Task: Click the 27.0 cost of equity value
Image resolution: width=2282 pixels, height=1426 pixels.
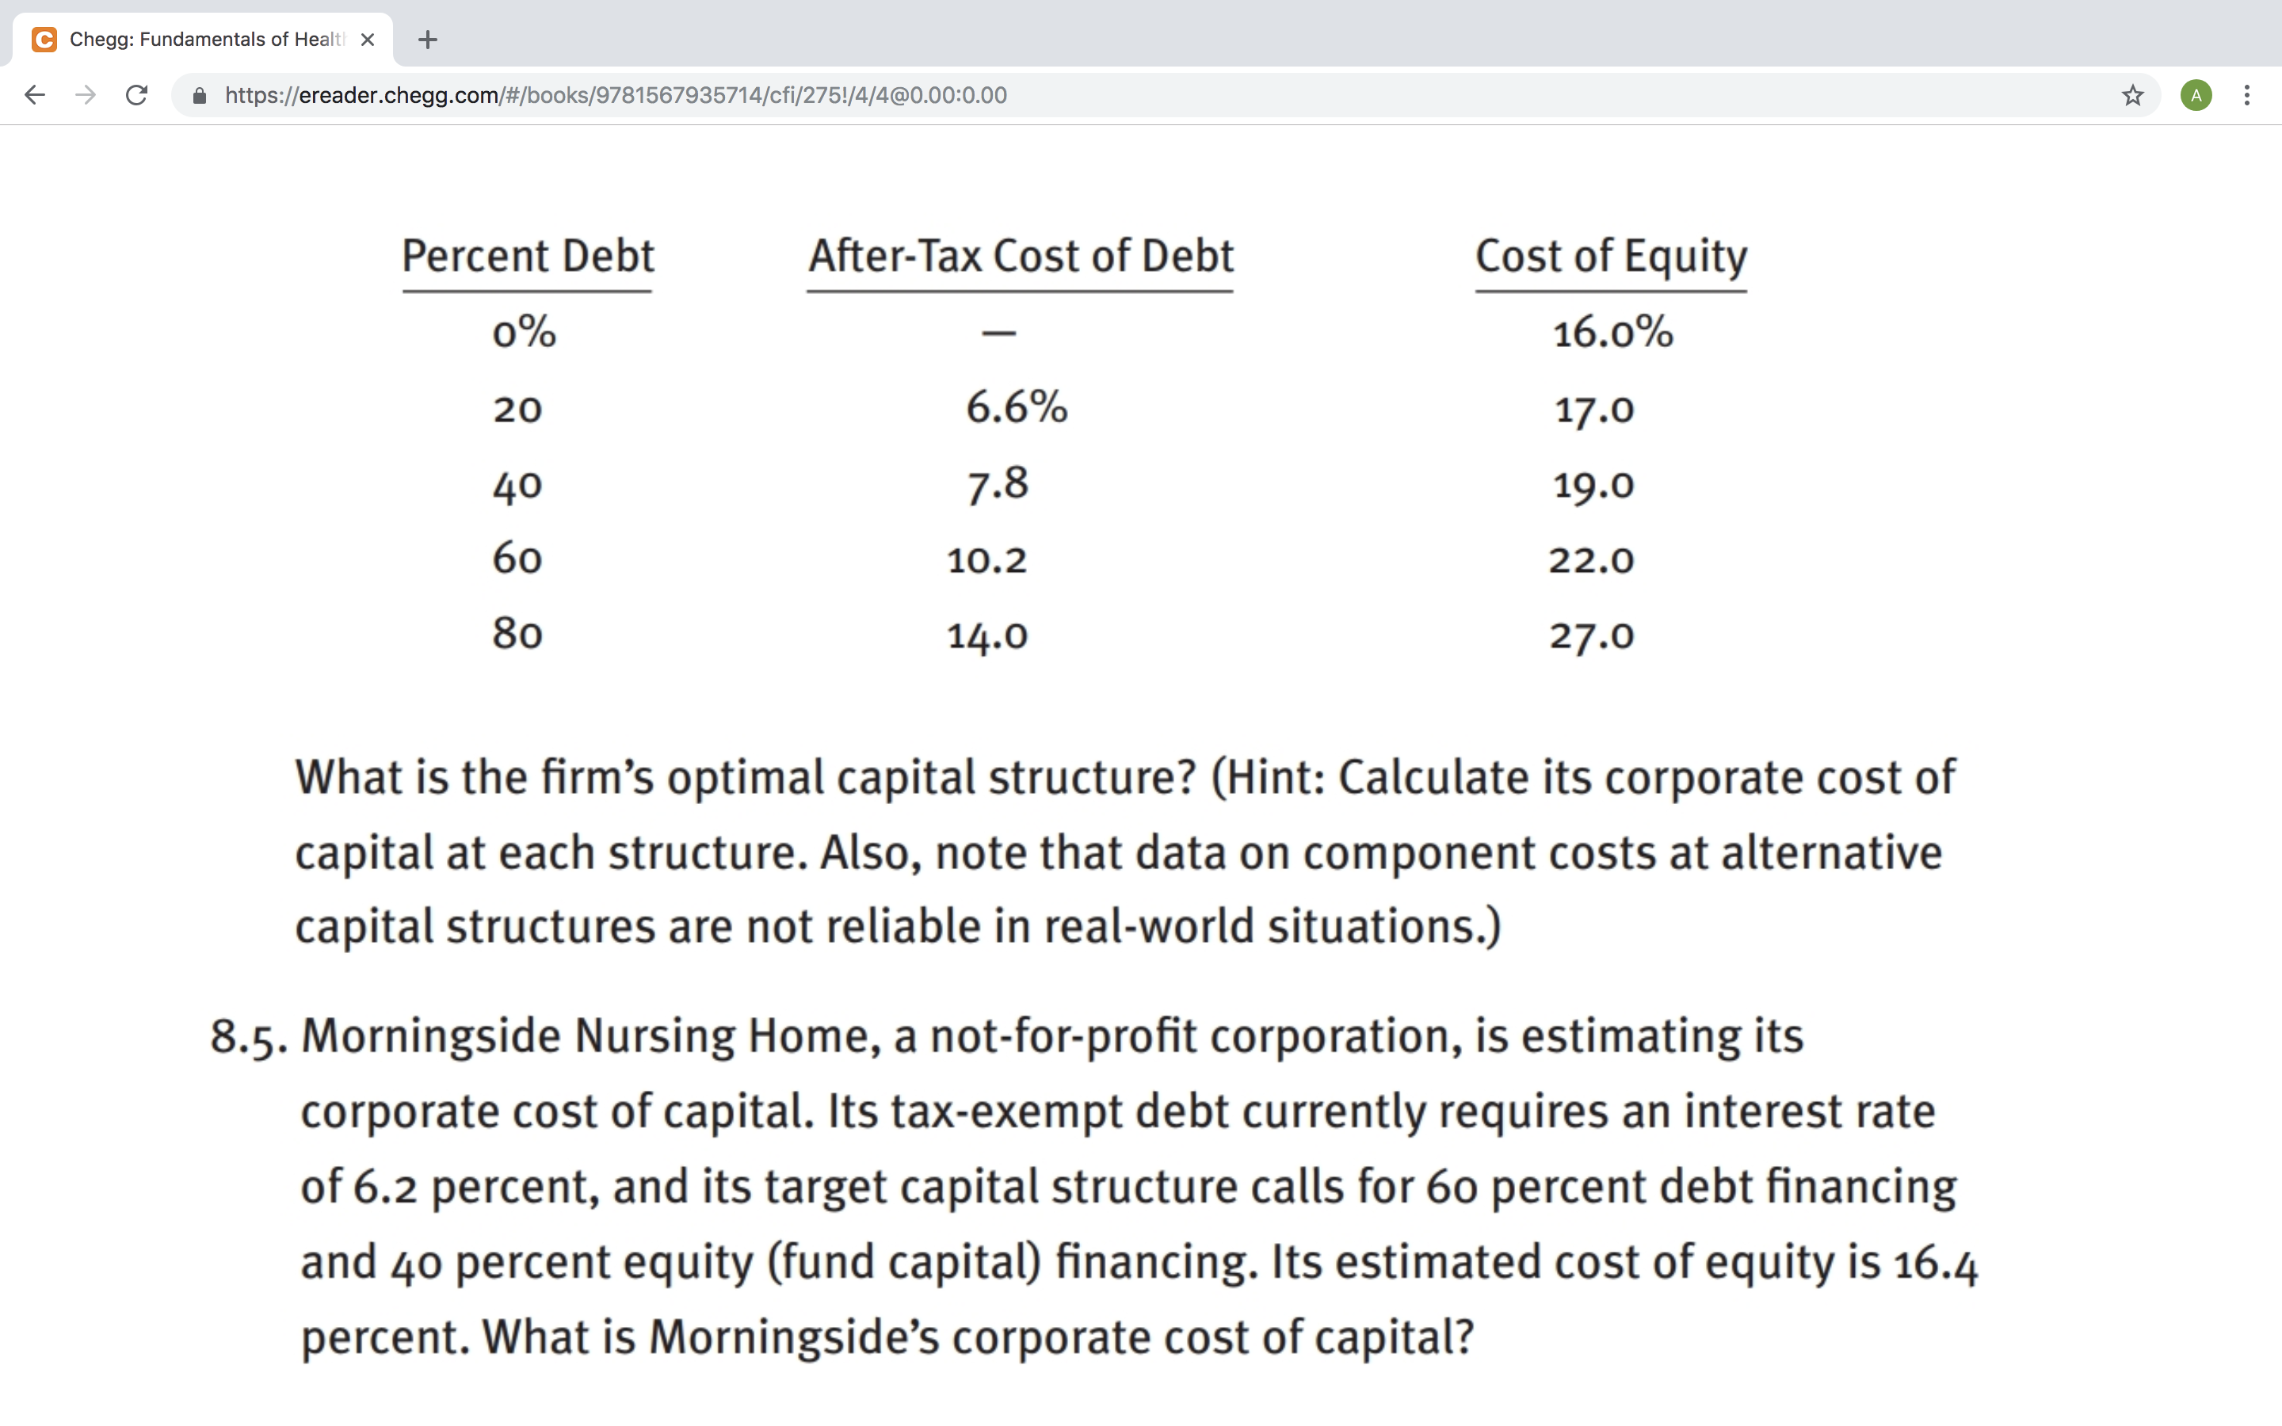Action: tap(1592, 635)
